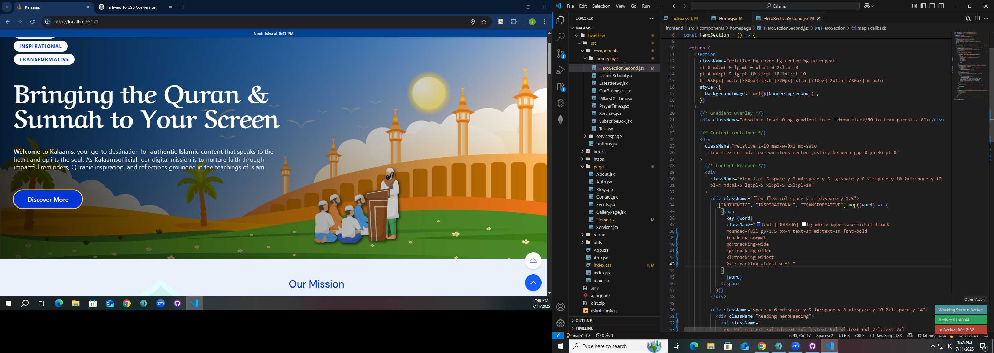The height and width of the screenshot is (353, 994).
Task: Toggle primary side bar visibility
Action: pyautogui.click(x=923, y=6)
